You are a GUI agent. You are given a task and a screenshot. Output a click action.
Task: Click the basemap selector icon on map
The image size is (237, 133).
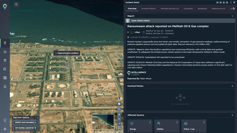click(119, 109)
